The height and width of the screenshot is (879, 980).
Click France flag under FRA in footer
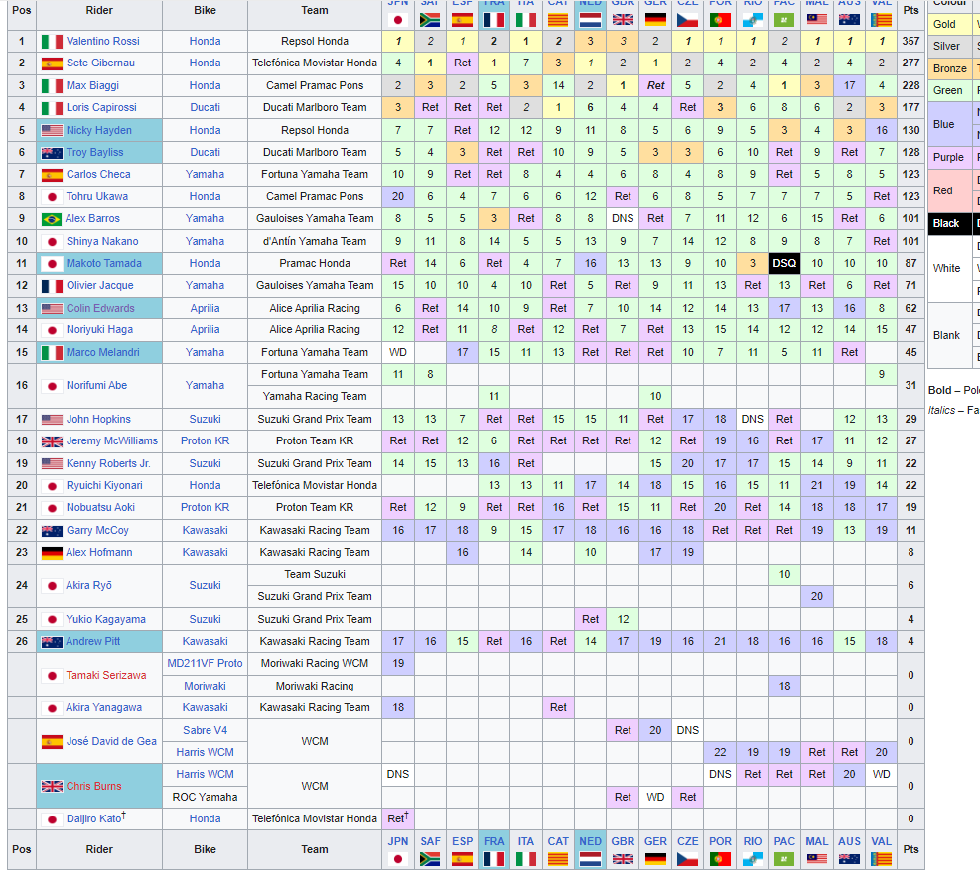494,859
